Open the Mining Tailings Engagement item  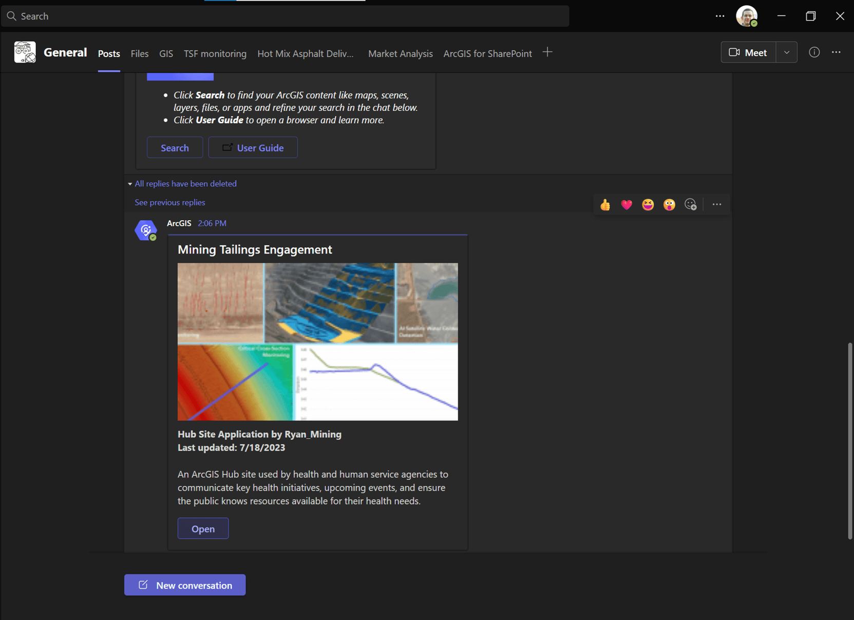(x=203, y=529)
